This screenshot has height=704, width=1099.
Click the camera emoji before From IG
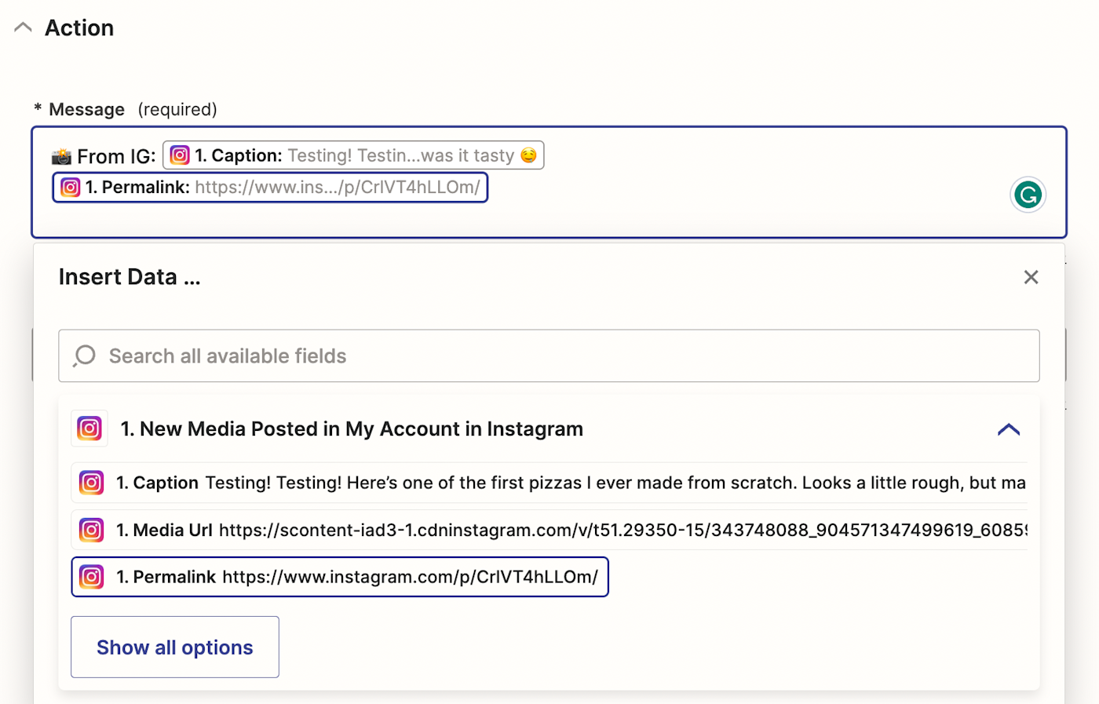(61, 156)
